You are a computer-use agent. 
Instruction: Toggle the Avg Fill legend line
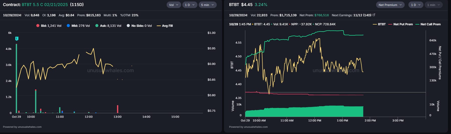[x=165, y=26]
